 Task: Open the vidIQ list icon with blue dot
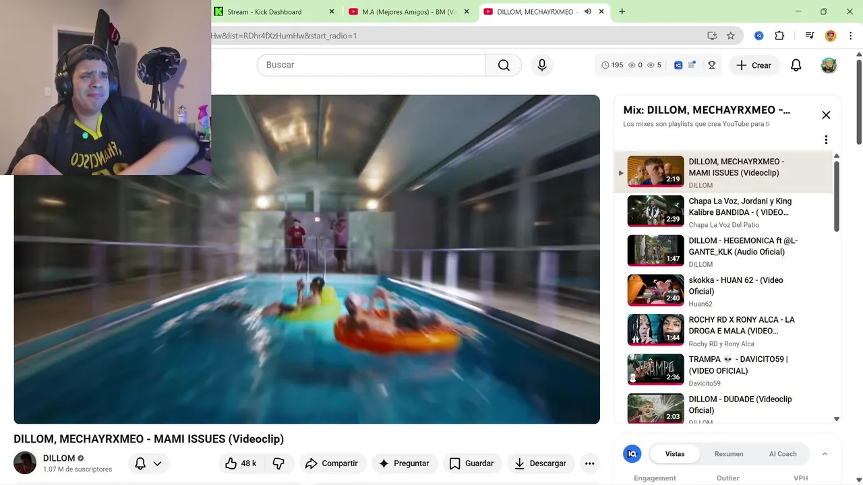click(692, 65)
